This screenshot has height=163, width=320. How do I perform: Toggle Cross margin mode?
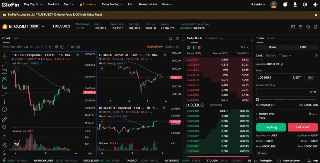coord(272,47)
